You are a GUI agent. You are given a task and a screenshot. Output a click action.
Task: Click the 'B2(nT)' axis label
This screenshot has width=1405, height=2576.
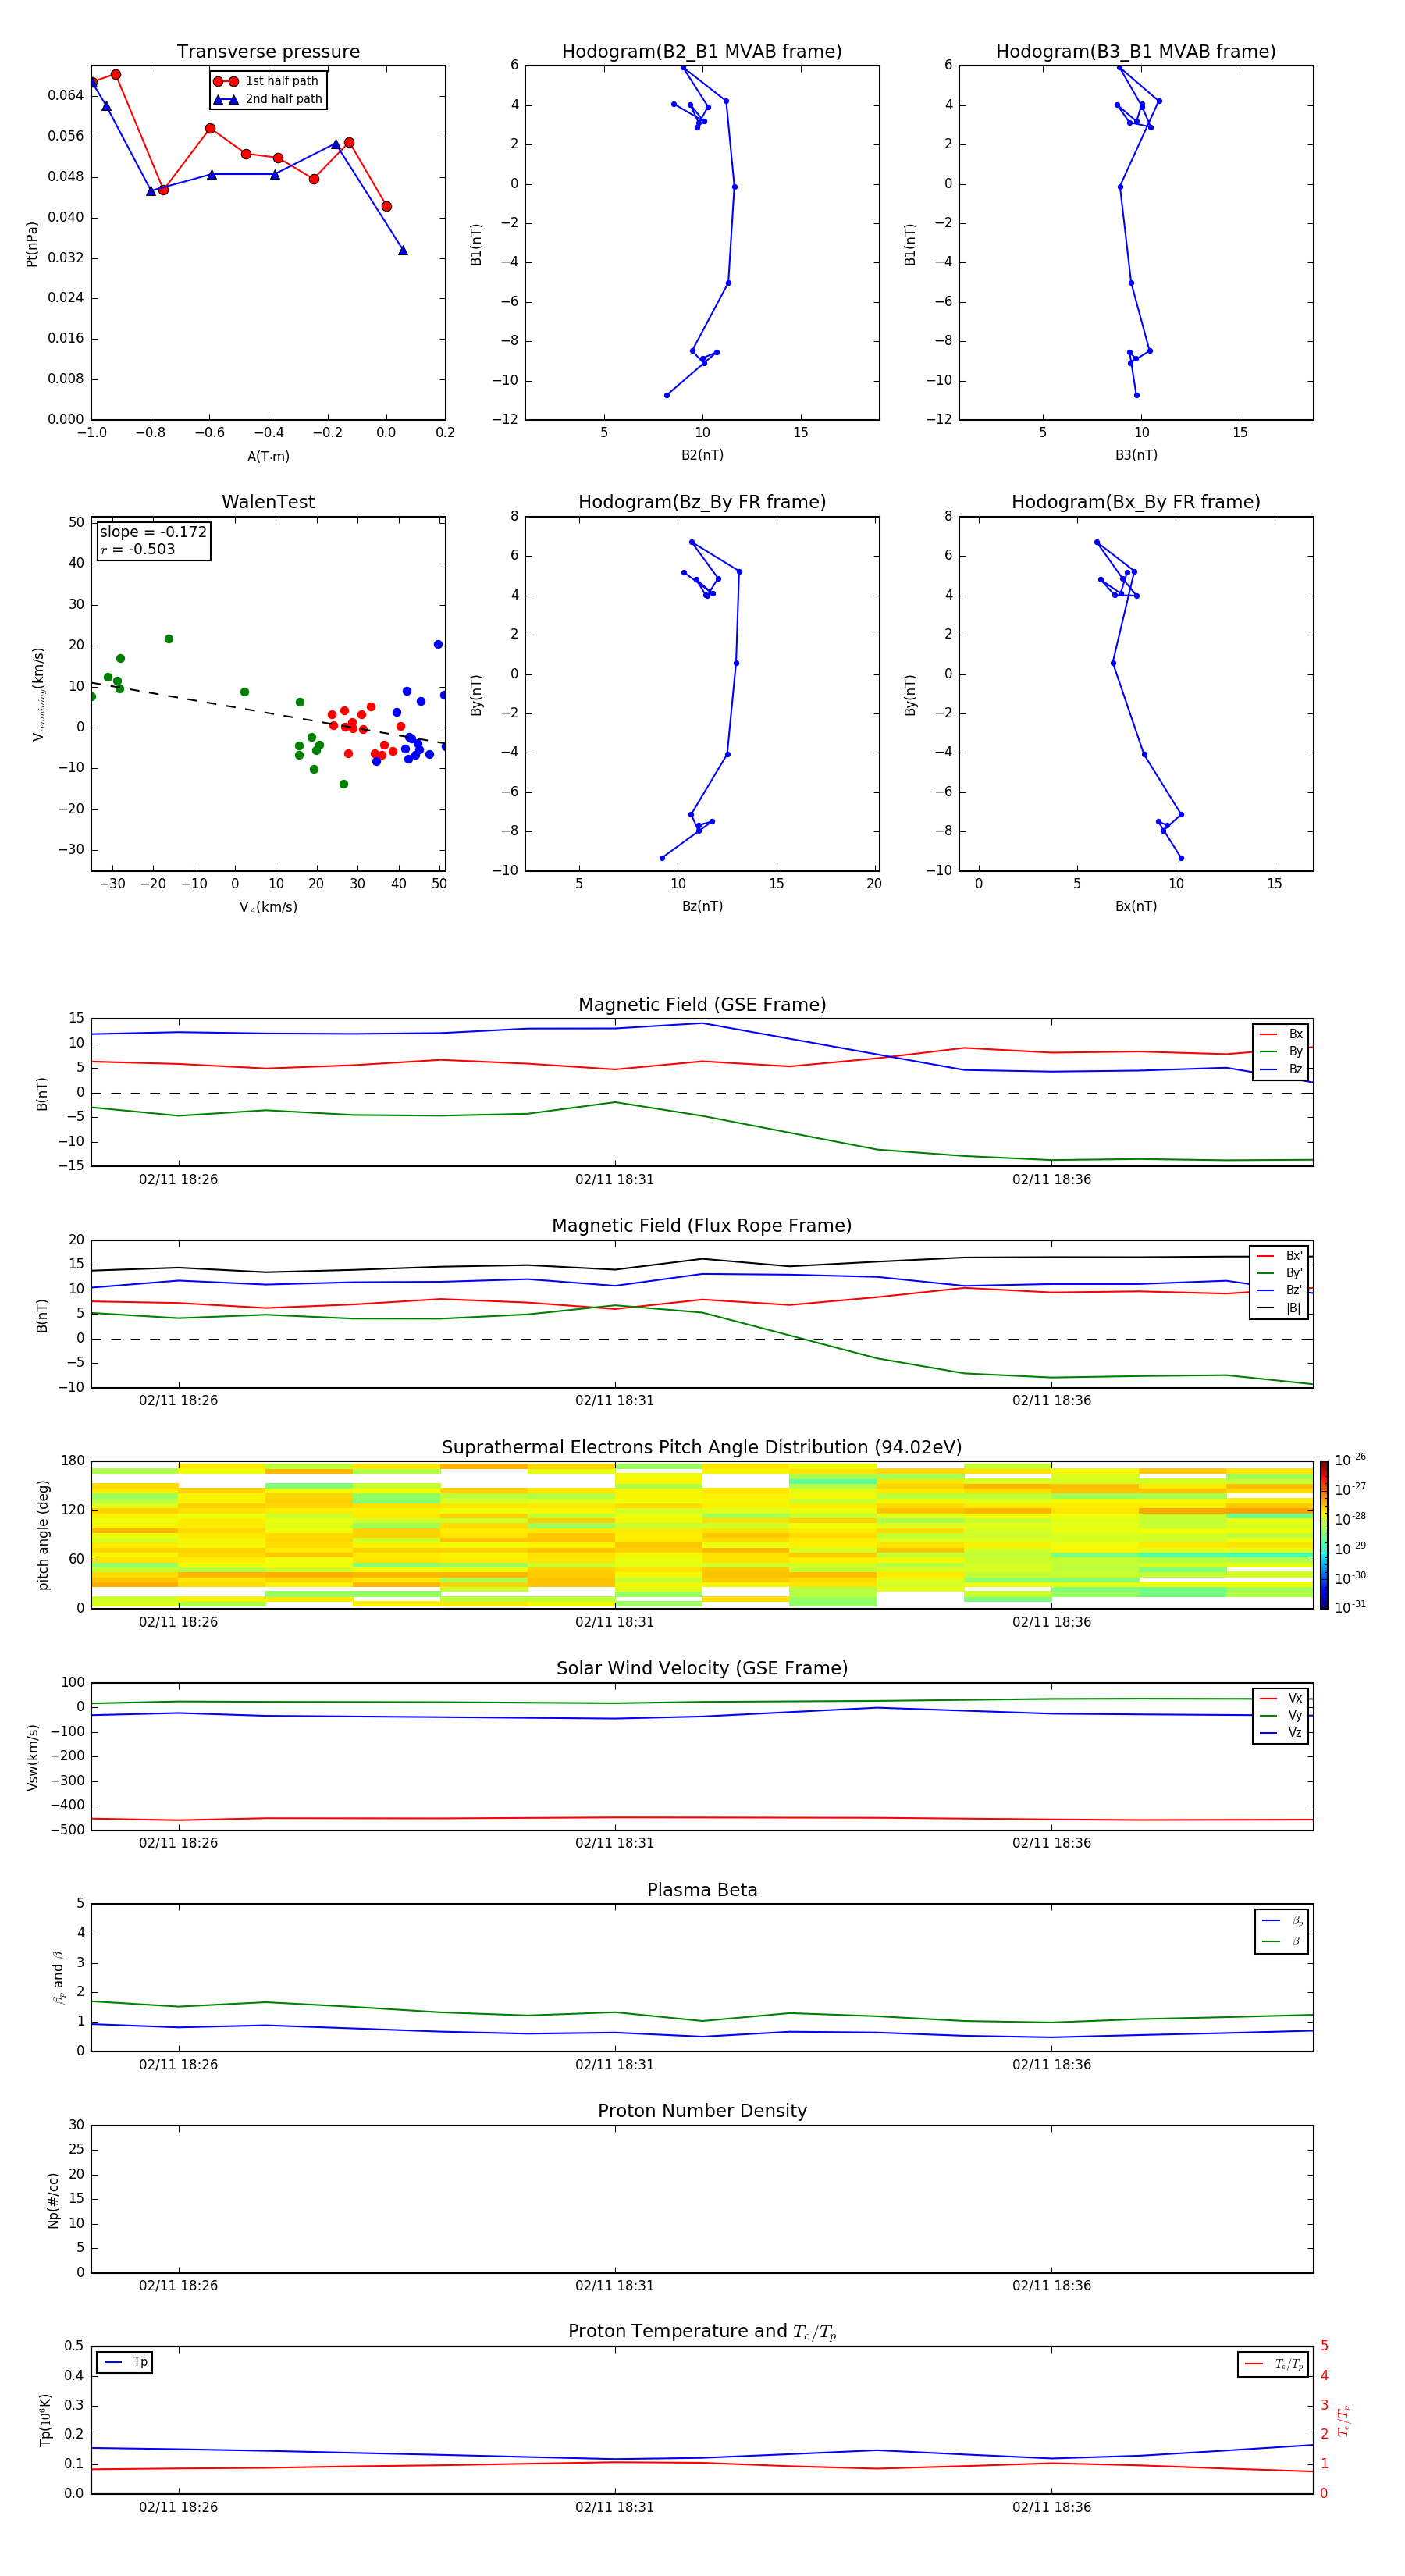click(x=702, y=455)
